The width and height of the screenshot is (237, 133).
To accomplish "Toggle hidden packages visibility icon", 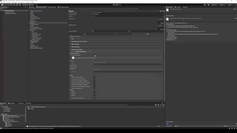I will coord(163,105).
